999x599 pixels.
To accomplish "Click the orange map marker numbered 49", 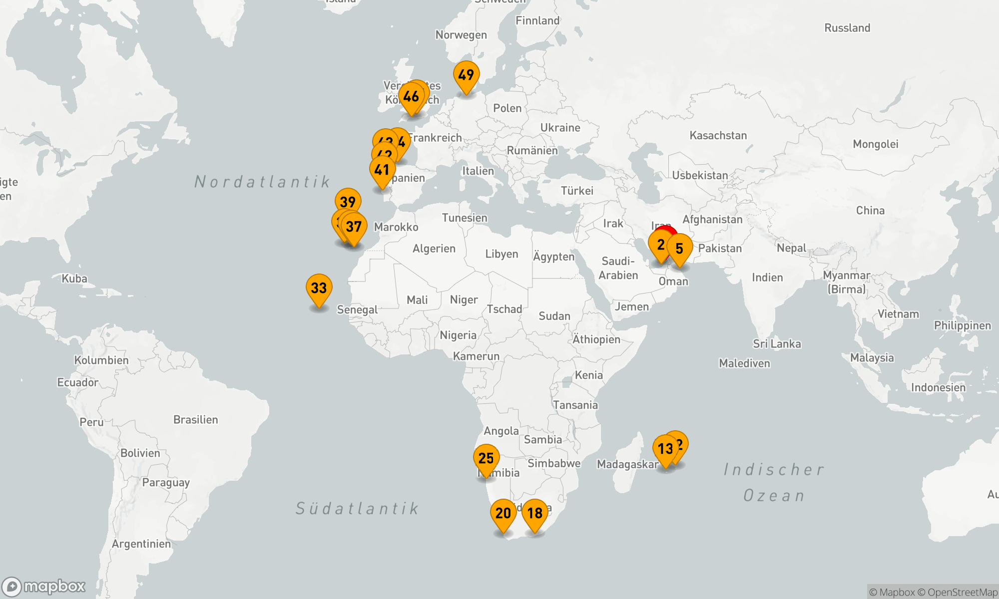I will [x=466, y=75].
